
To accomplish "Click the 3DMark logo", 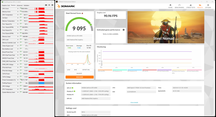I will (66, 6).
